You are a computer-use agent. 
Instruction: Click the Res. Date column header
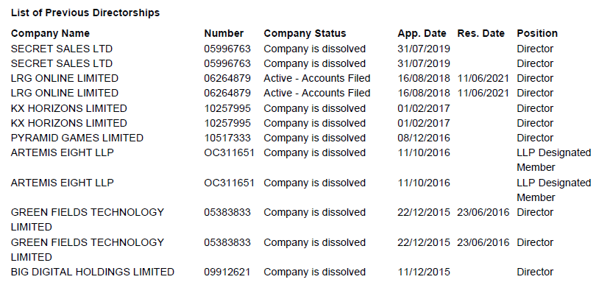(480, 33)
